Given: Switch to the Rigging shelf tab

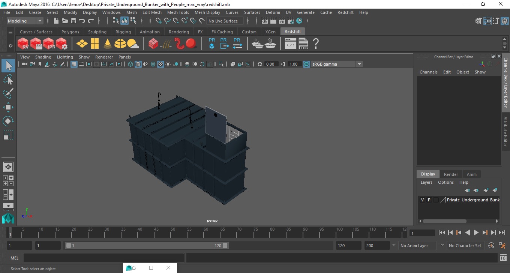Looking at the screenshot, I should click(x=123, y=32).
